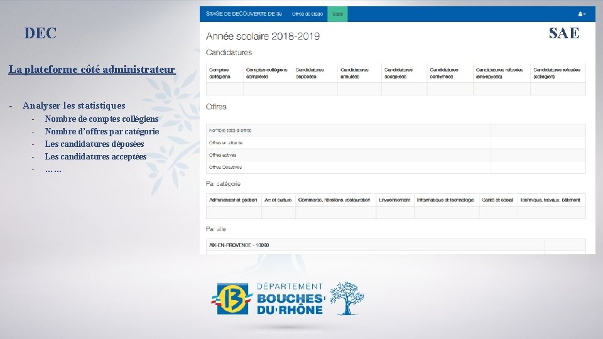This screenshot has height=339, width=603.
Task: Click the Environnement category header
Action: pos(394,200)
